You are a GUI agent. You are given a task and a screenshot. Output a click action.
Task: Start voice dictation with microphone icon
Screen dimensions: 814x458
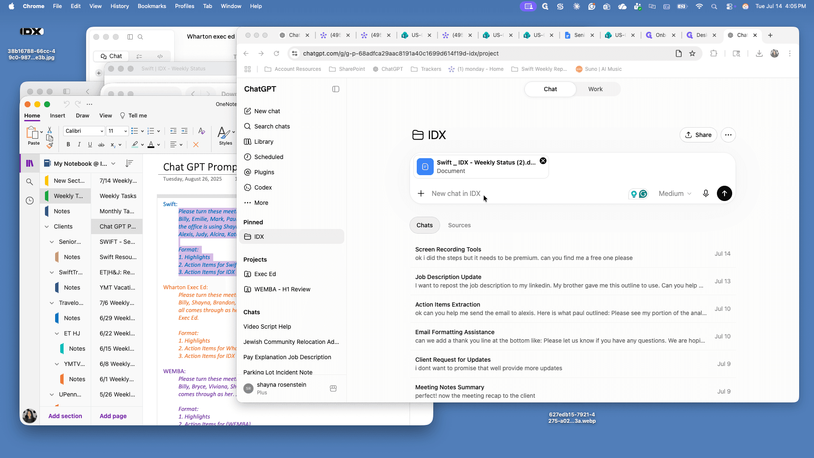tap(705, 193)
